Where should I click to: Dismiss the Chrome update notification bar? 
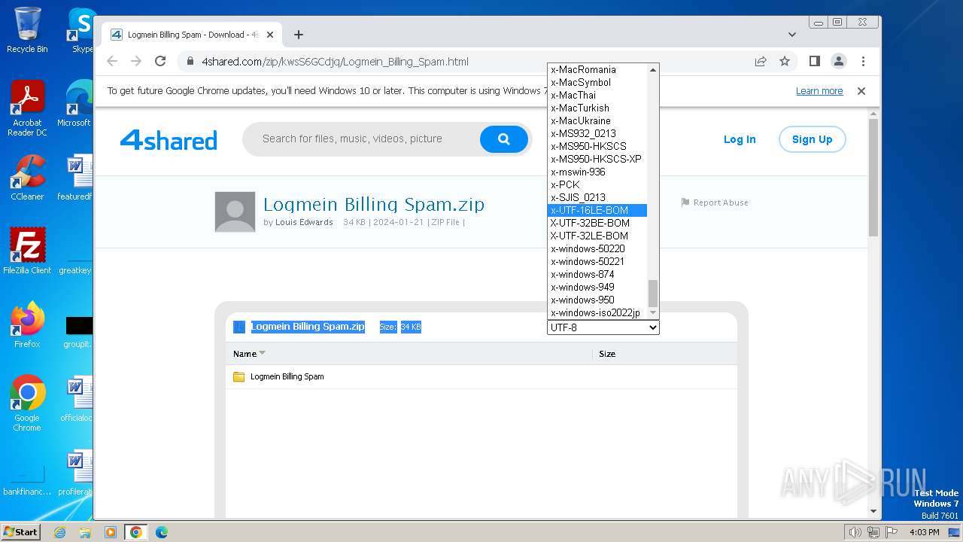pos(861,91)
